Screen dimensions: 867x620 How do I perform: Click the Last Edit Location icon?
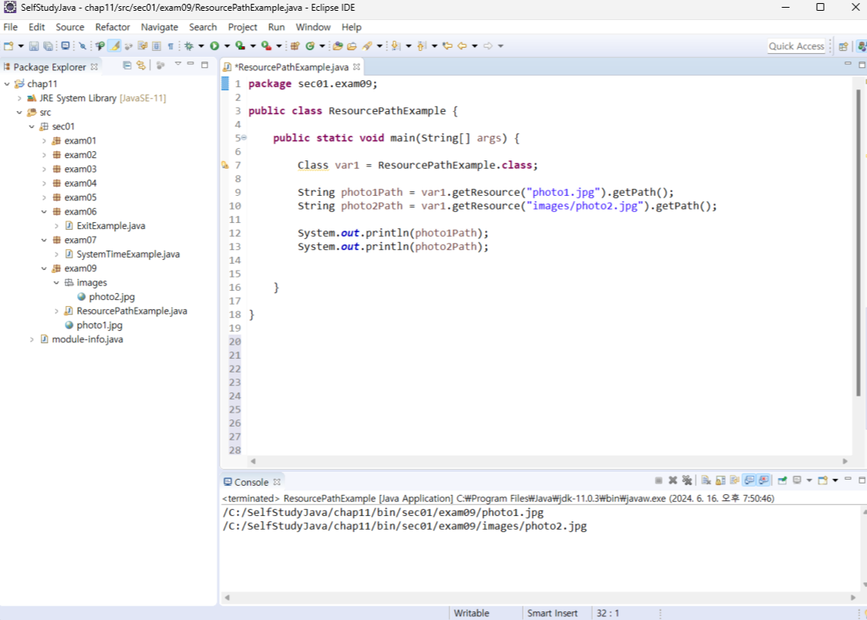pyautogui.click(x=447, y=45)
